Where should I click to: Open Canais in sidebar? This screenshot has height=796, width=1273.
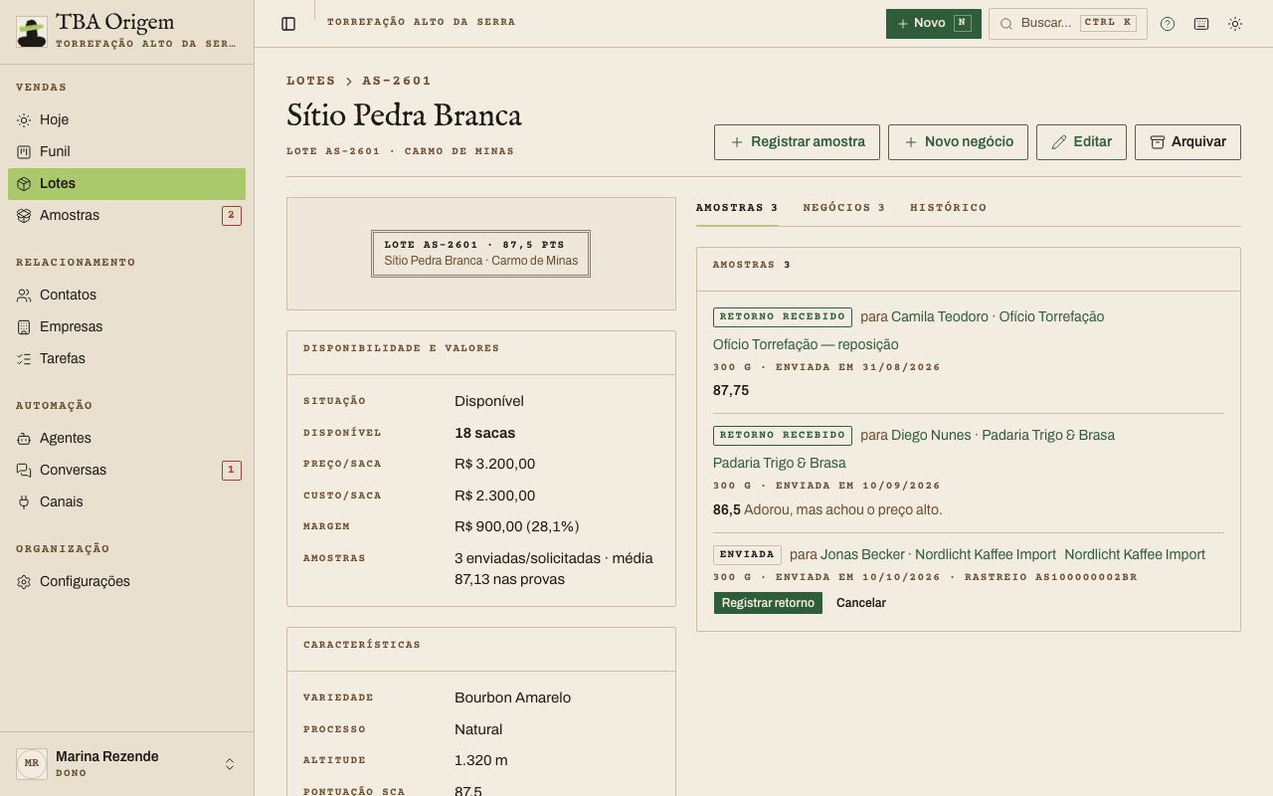coord(126,501)
